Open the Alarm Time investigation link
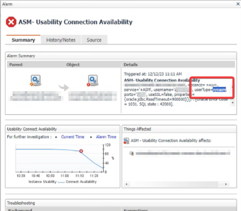Screen dimensions: 241x211 (106, 137)
